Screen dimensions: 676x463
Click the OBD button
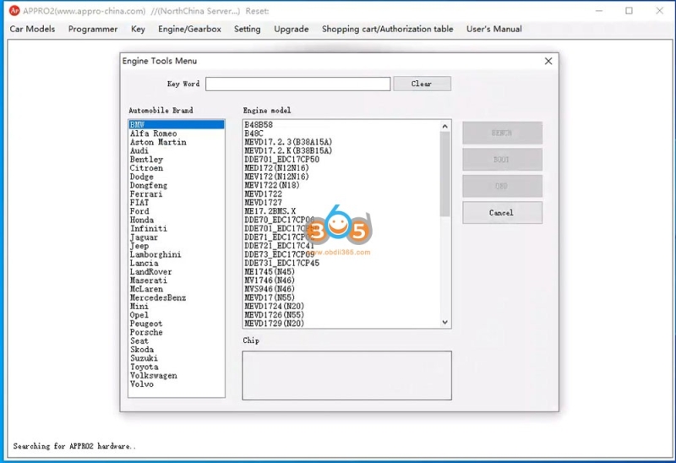(x=502, y=186)
